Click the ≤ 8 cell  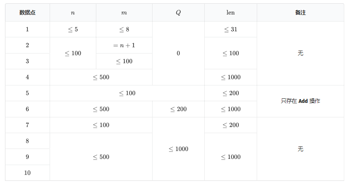[x=124, y=29]
